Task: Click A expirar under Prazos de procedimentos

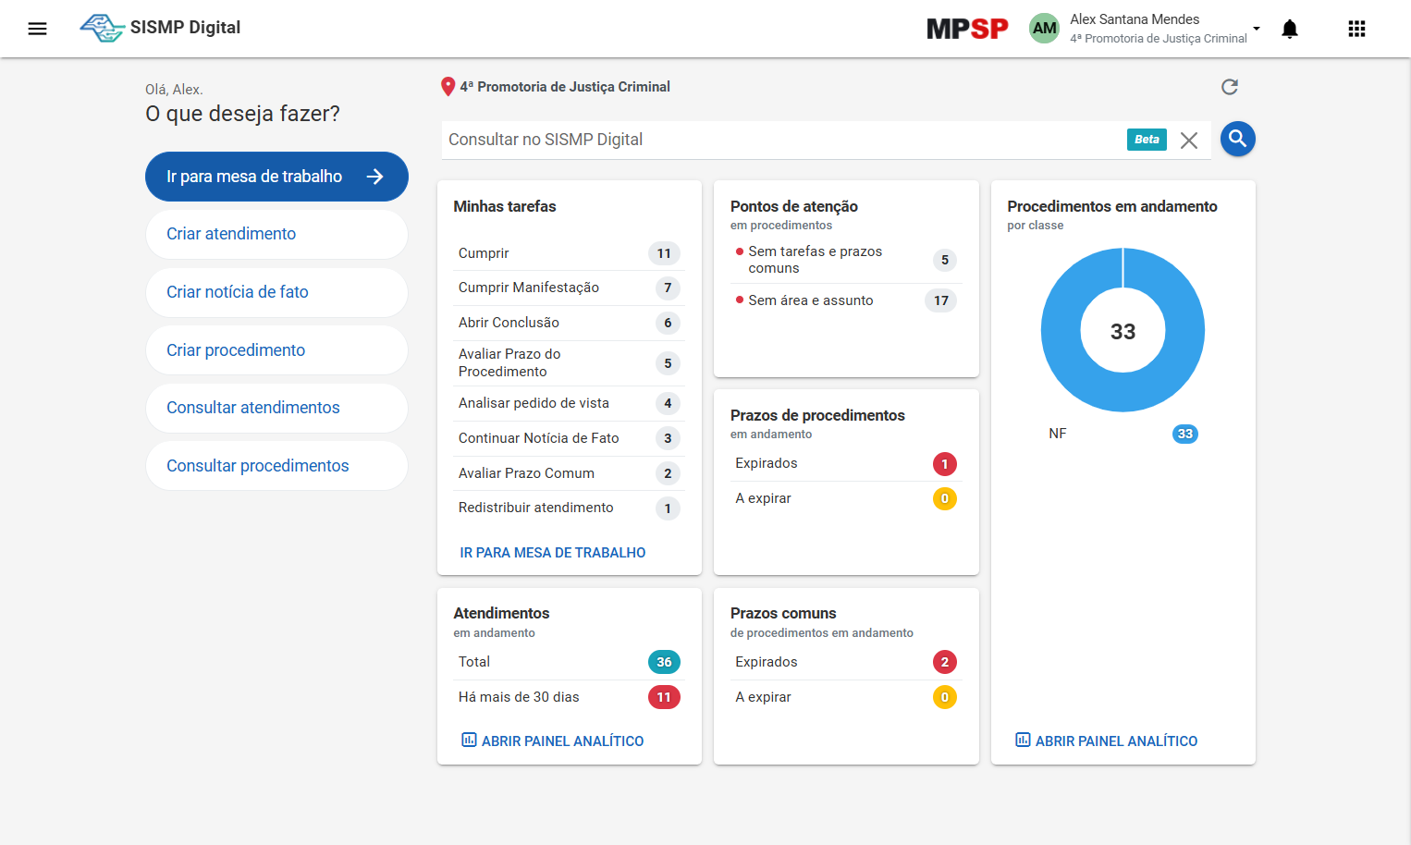Action: [846, 498]
